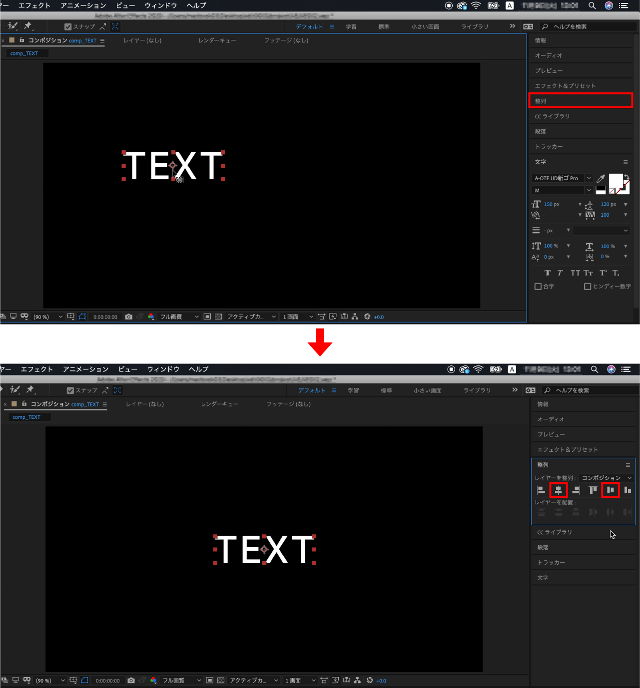Open 整列 panel hamburger menu in lower screenshot
The width and height of the screenshot is (640, 688).
click(628, 465)
